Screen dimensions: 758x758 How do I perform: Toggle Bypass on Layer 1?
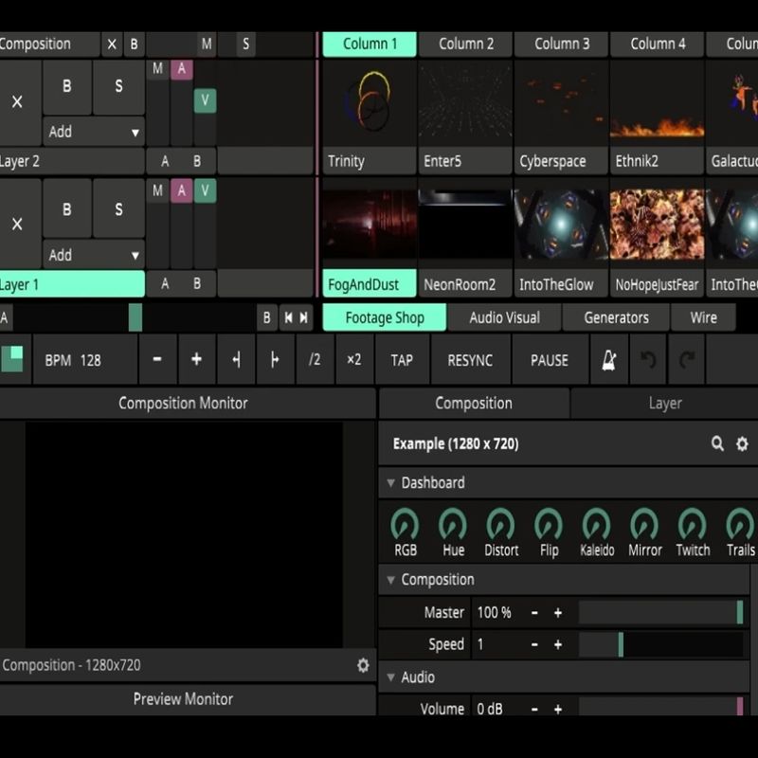[66, 208]
